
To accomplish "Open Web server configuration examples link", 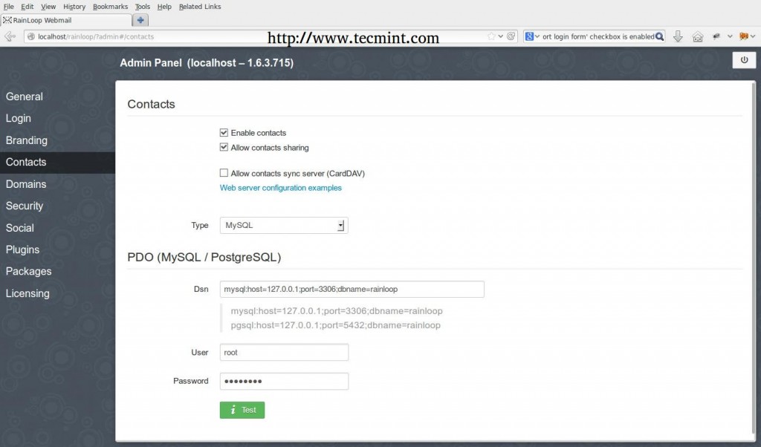I will tap(280, 188).
